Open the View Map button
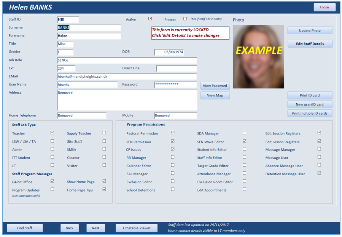This screenshot has width=342, height=237. [x=215, y=96]
